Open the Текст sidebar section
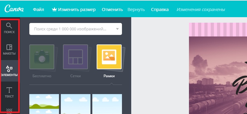This screenshot has height=114, width=247. pos(10,92)
